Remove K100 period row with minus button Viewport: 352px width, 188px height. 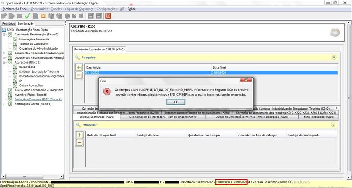point(79,75)
